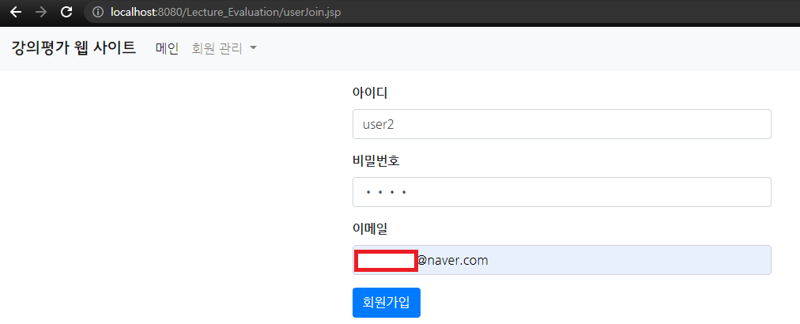Image resolution: width=800 pixels, height=324 pixels.
Task: Focus the 비밀번호 password field
Action: [x=562, y=192]
